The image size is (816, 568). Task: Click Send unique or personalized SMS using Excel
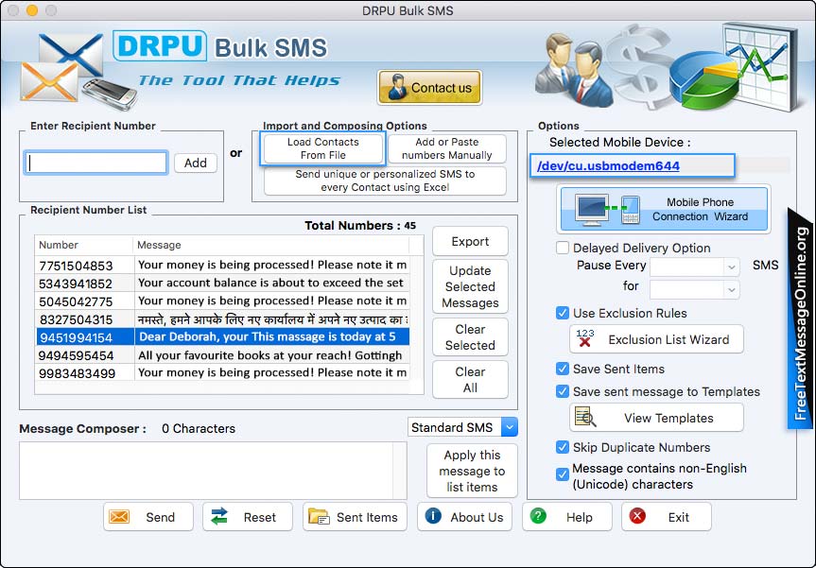(x=385, y=181)
